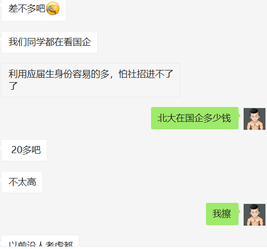Select the 我们同学都在看国企 message bubble
The width and height of the screenshot is (267, 249).
pyautogui.click(x=49, y=42)
